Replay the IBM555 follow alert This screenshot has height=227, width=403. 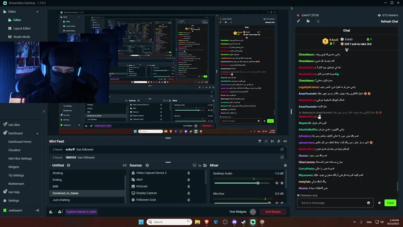click(282, 157)
